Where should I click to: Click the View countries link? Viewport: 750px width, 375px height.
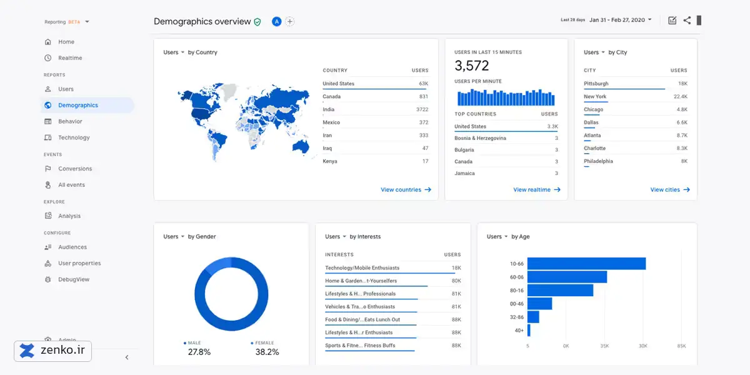pyautogui.click(x=406, y=189)
